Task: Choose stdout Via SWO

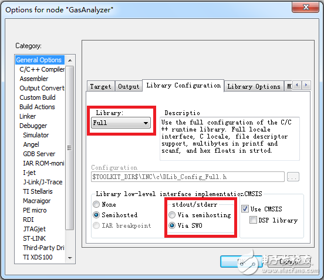Action: (185, 225)
